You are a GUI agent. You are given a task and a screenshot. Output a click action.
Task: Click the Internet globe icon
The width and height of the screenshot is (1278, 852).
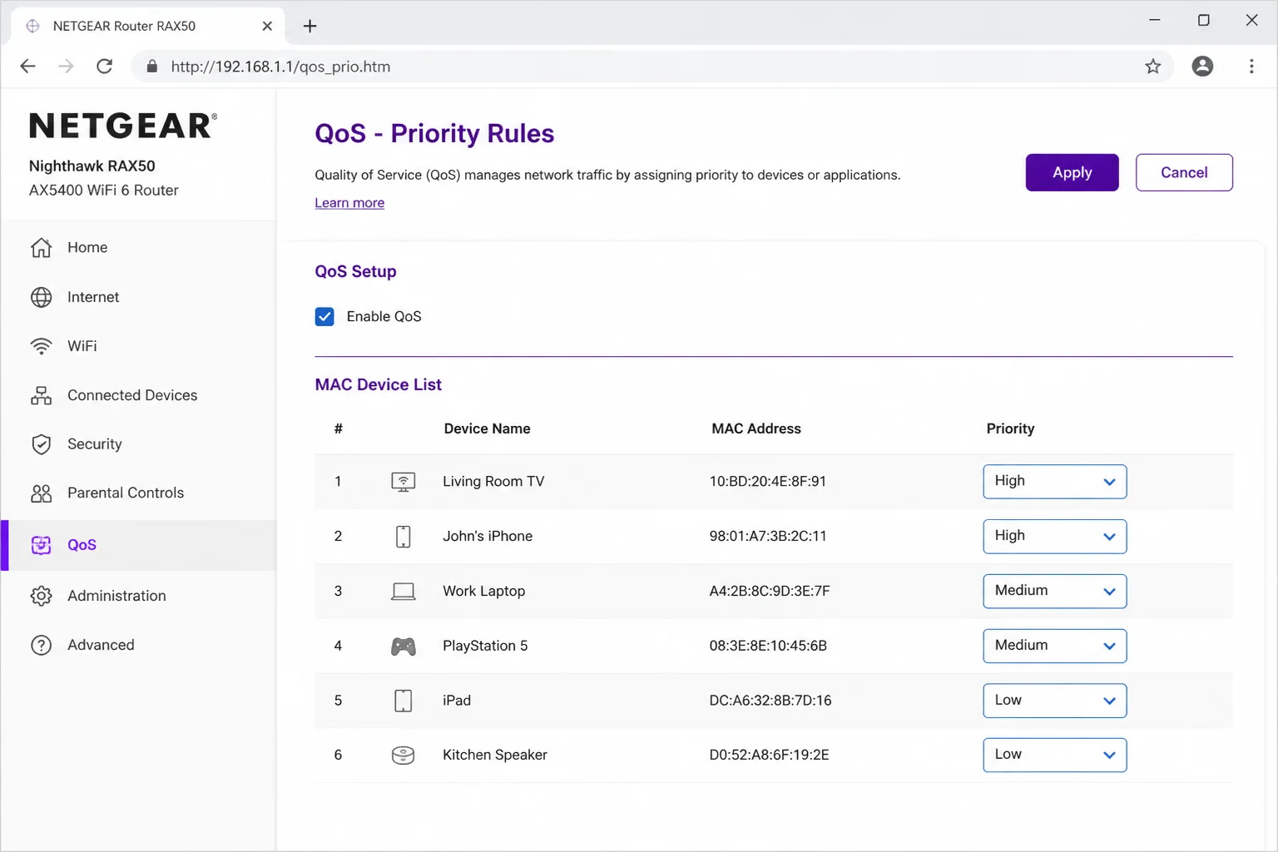pyautogui.click(x=41, y=297)
